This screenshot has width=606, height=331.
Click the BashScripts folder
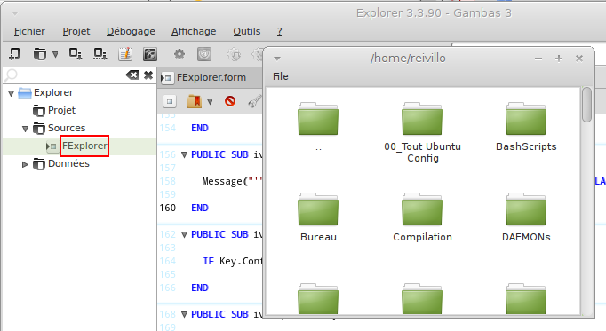tap(526, 127)
